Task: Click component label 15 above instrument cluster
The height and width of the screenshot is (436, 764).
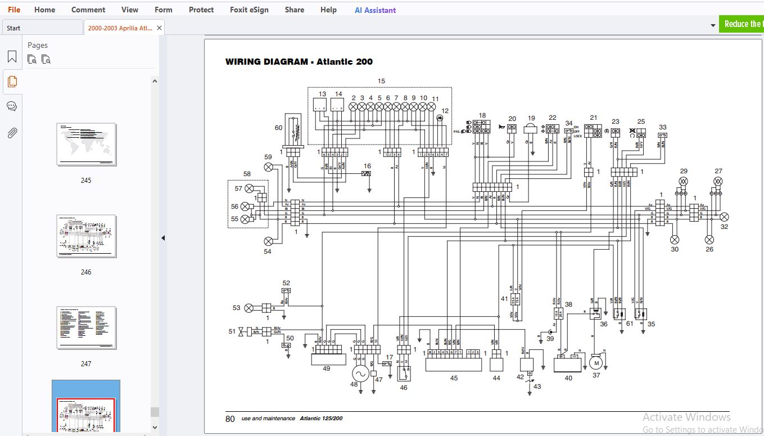Action: [381, 81]
